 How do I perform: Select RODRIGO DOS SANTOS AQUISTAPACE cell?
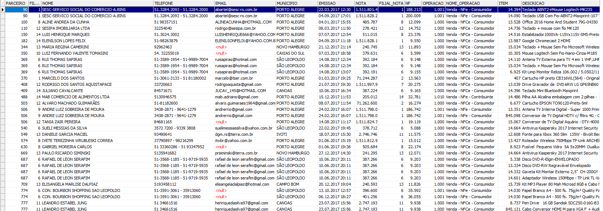pos(97,84)
